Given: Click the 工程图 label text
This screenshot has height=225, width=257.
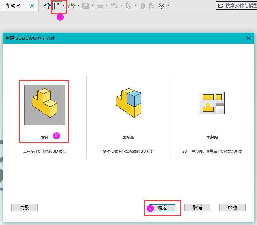Looking at the screenshot, I should pyautogui.click(x=212, y=137).
